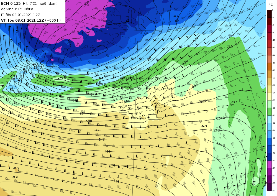Click the -27.2 temperature value

coord(60,78)
